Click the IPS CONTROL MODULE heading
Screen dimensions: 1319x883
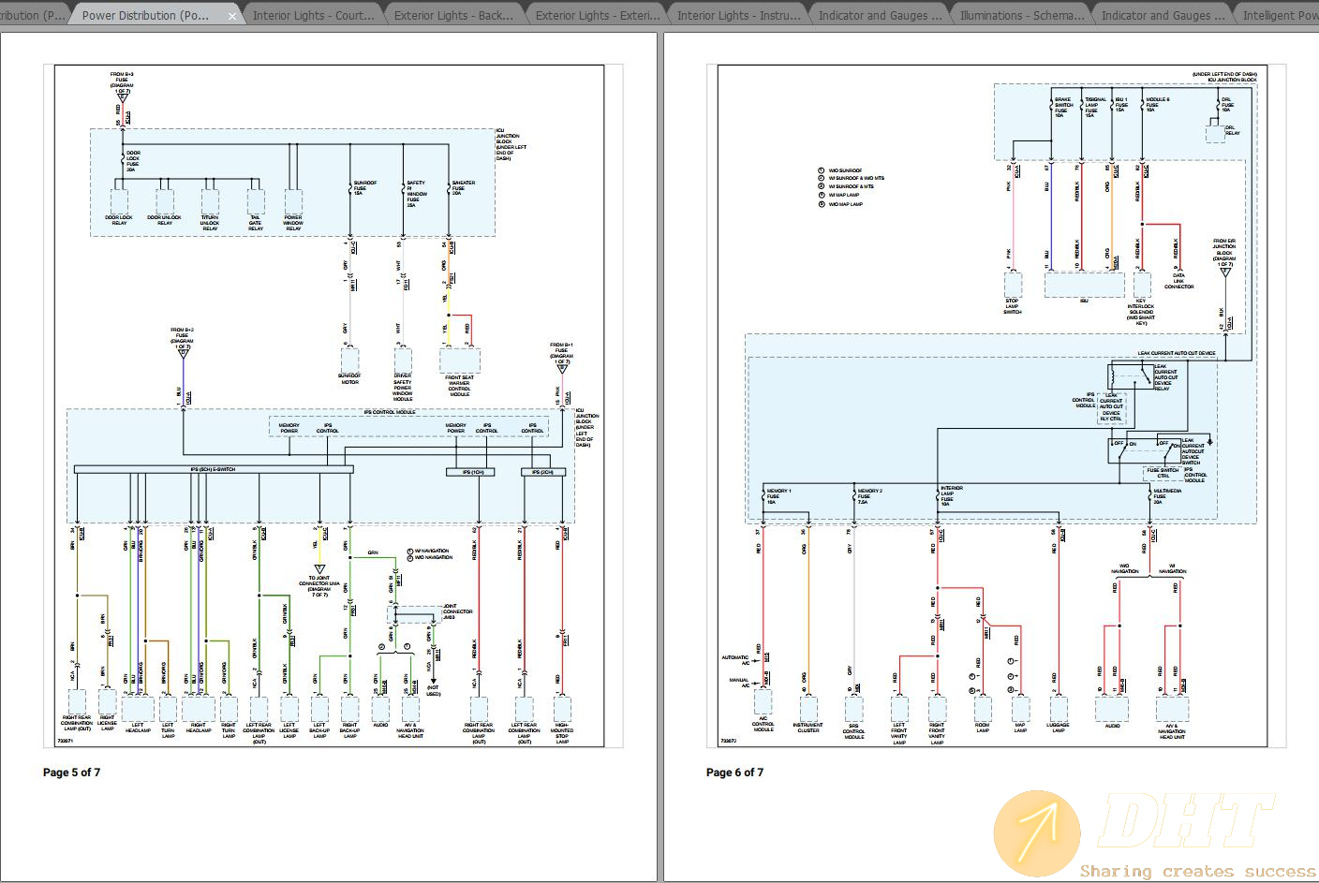(390, 412)
